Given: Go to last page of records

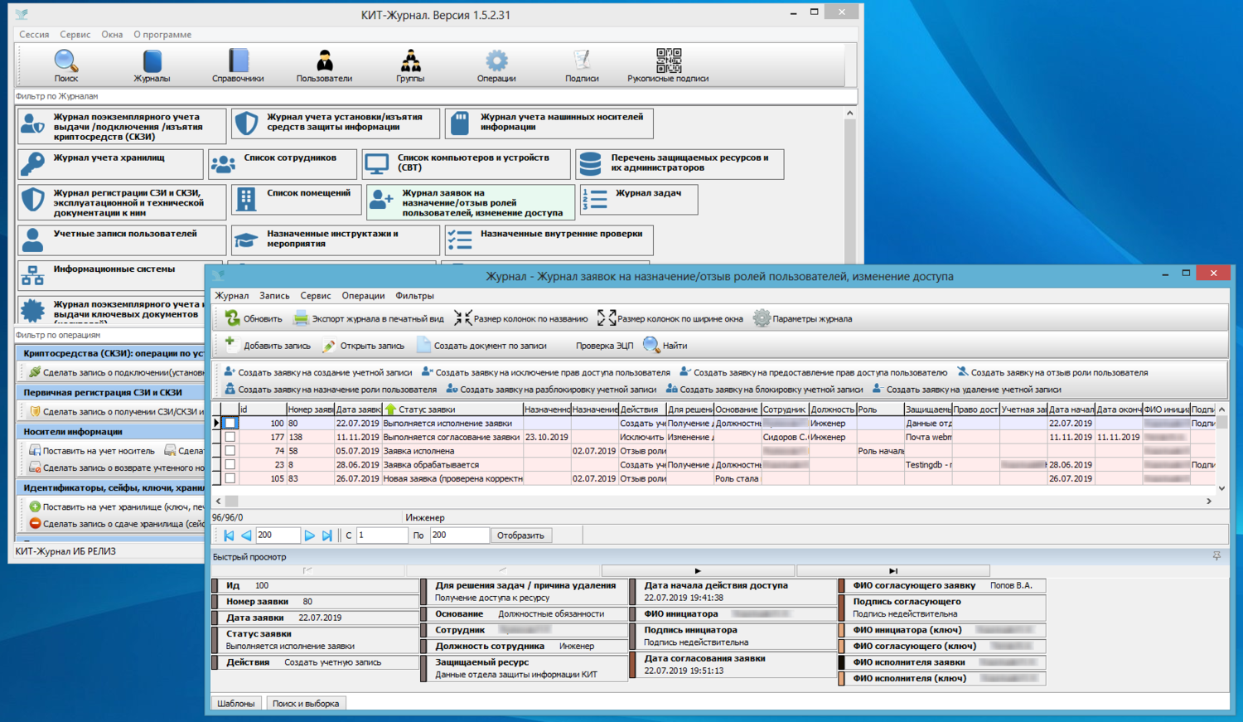Looking at the screenshot, I should coord(327,535).
